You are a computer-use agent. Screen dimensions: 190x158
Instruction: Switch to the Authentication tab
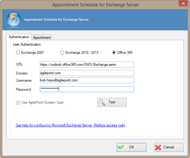[x=19, y=37]
